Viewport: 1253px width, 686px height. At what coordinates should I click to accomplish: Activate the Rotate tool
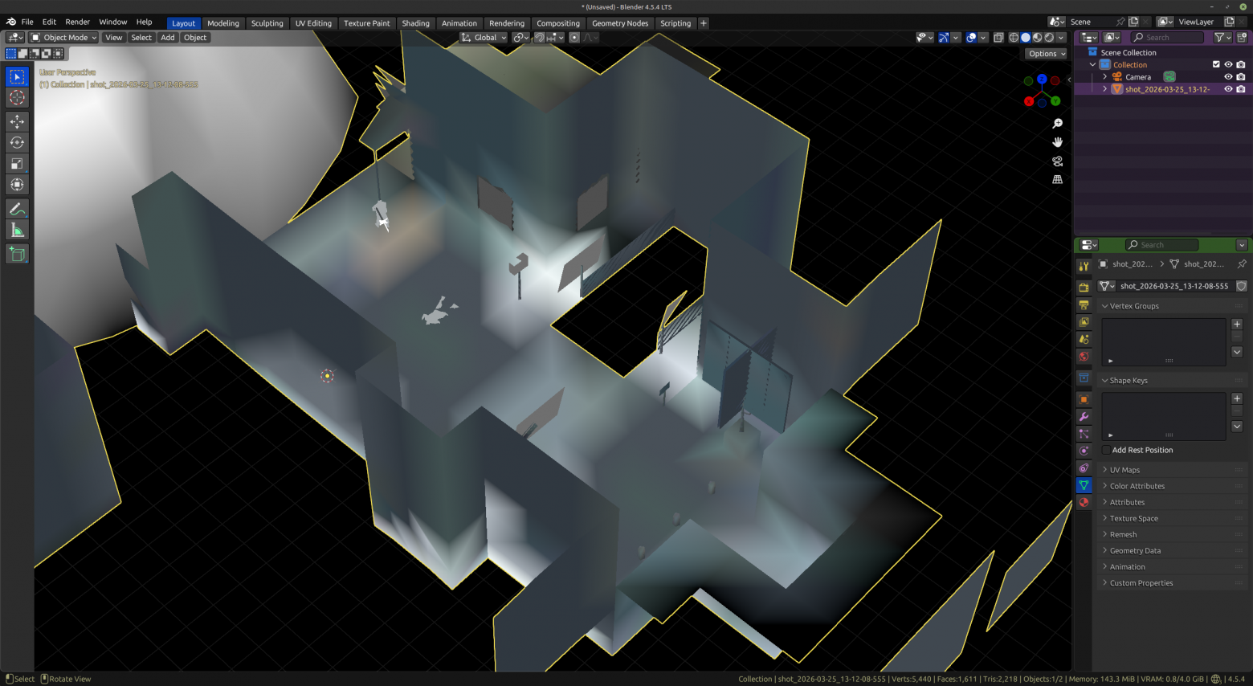point(17,142)
